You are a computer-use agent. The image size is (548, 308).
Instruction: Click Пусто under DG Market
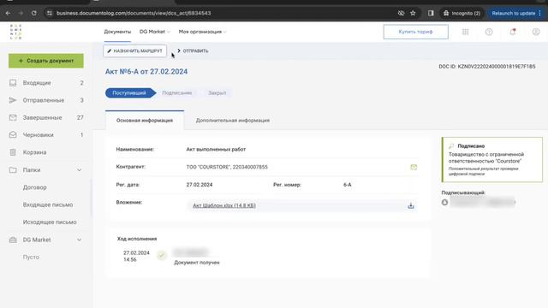pyautogui.click(x=31, y=257)
